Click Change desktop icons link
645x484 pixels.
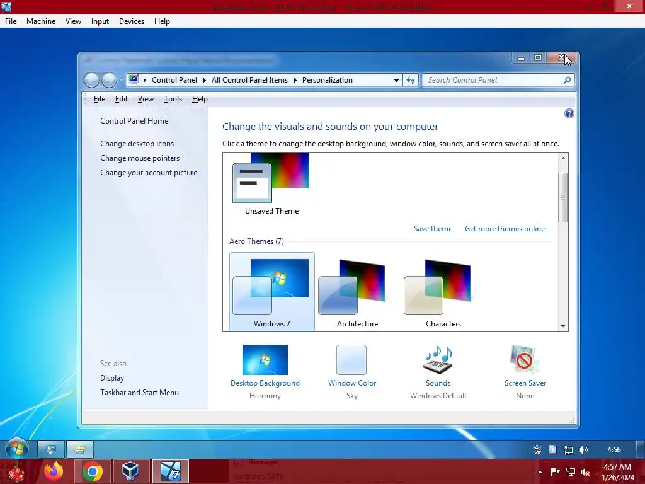pos(137,144)
